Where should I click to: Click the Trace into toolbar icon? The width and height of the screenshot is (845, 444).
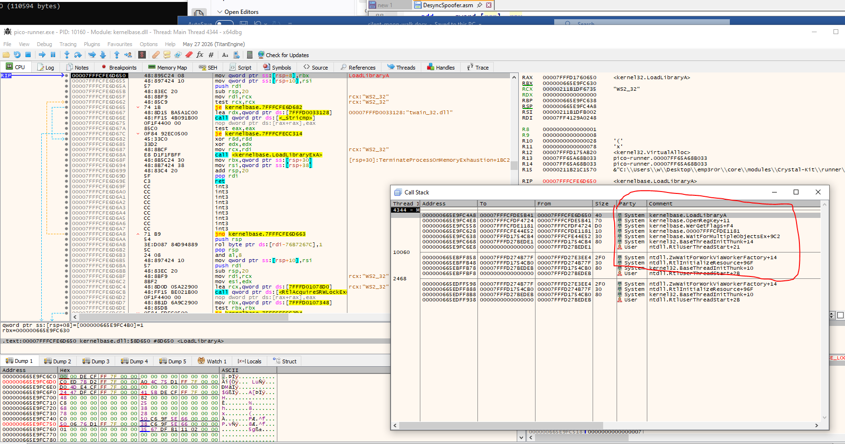tap(92, 55)
